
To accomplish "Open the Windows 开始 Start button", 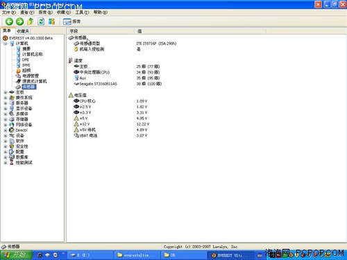I will [x=16, y=255].
